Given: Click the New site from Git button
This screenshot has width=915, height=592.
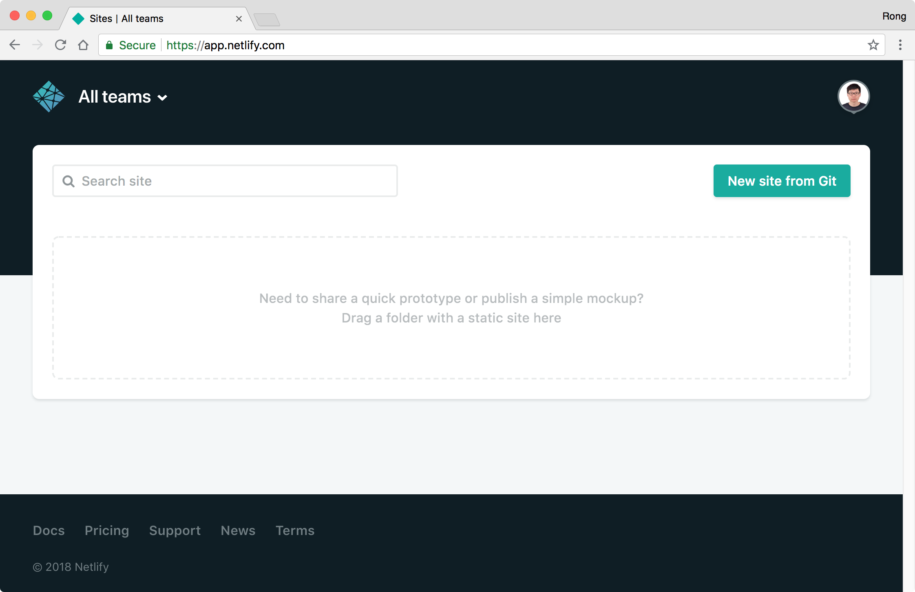Looking at the screenshot, I should [782, 181].
